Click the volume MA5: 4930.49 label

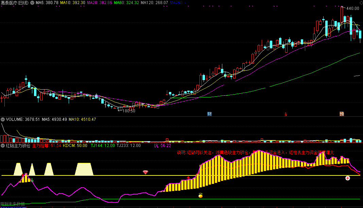click(x=54, y=119)
